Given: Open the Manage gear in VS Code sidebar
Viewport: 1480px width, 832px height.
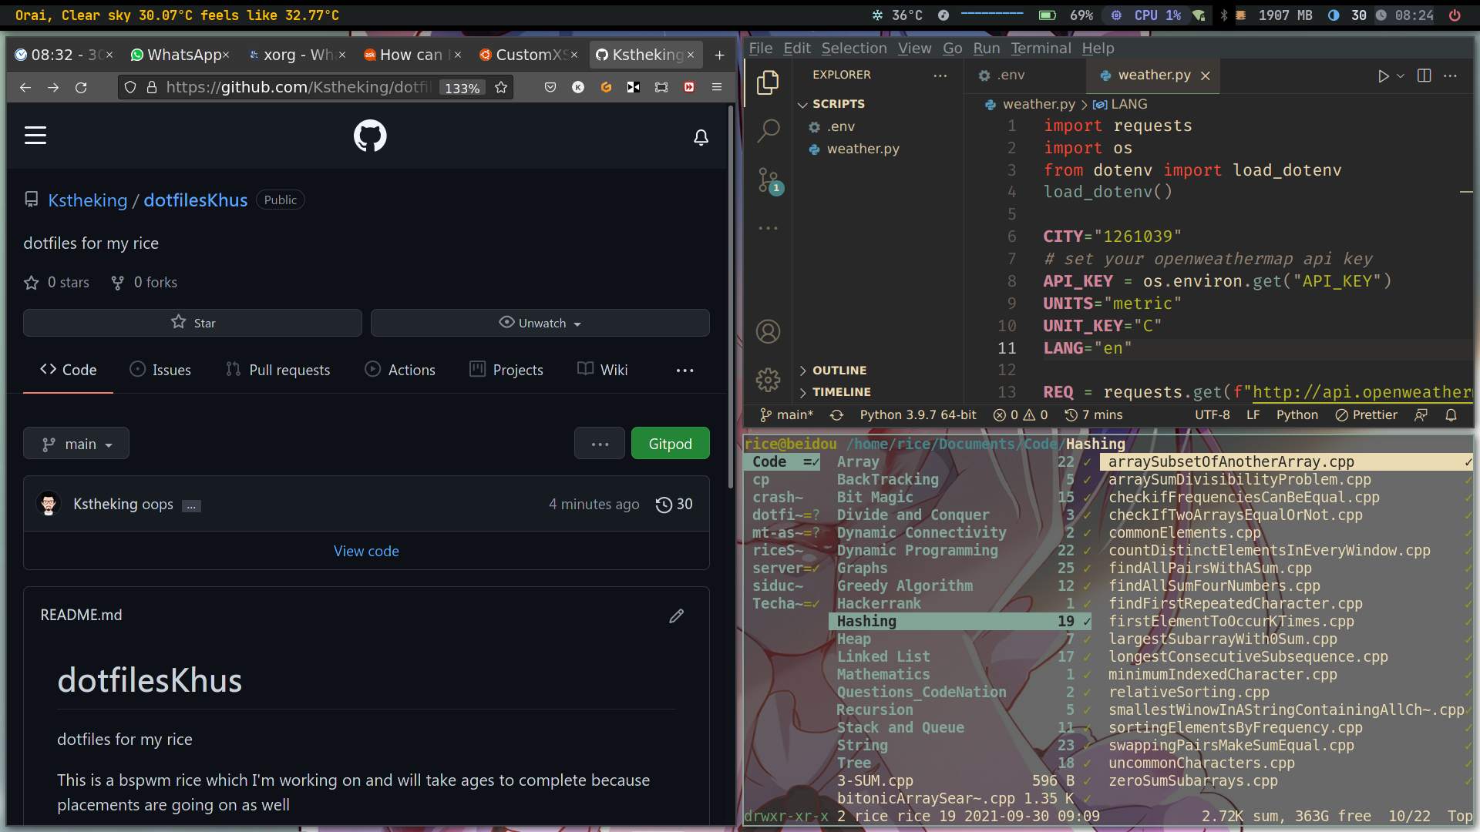Looking at the screenshot, I should 769,380.
